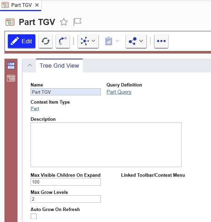Click the Name field containing Part TGV
The width and height of the screenshot is (211, 222).
pyautogui.click(x=66, y=92)
